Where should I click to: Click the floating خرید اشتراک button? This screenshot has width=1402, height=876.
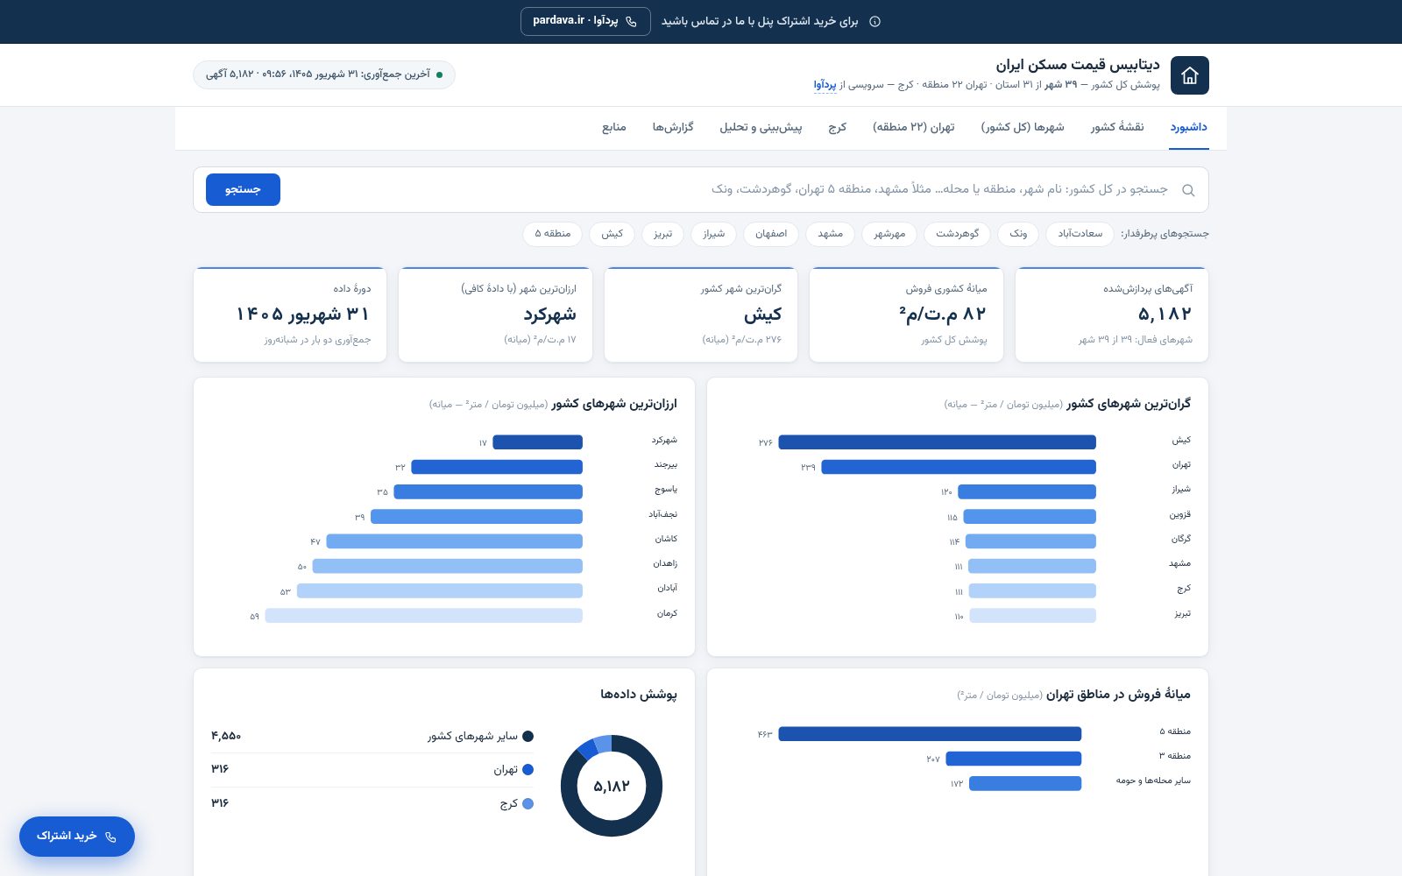click(77, 837)
